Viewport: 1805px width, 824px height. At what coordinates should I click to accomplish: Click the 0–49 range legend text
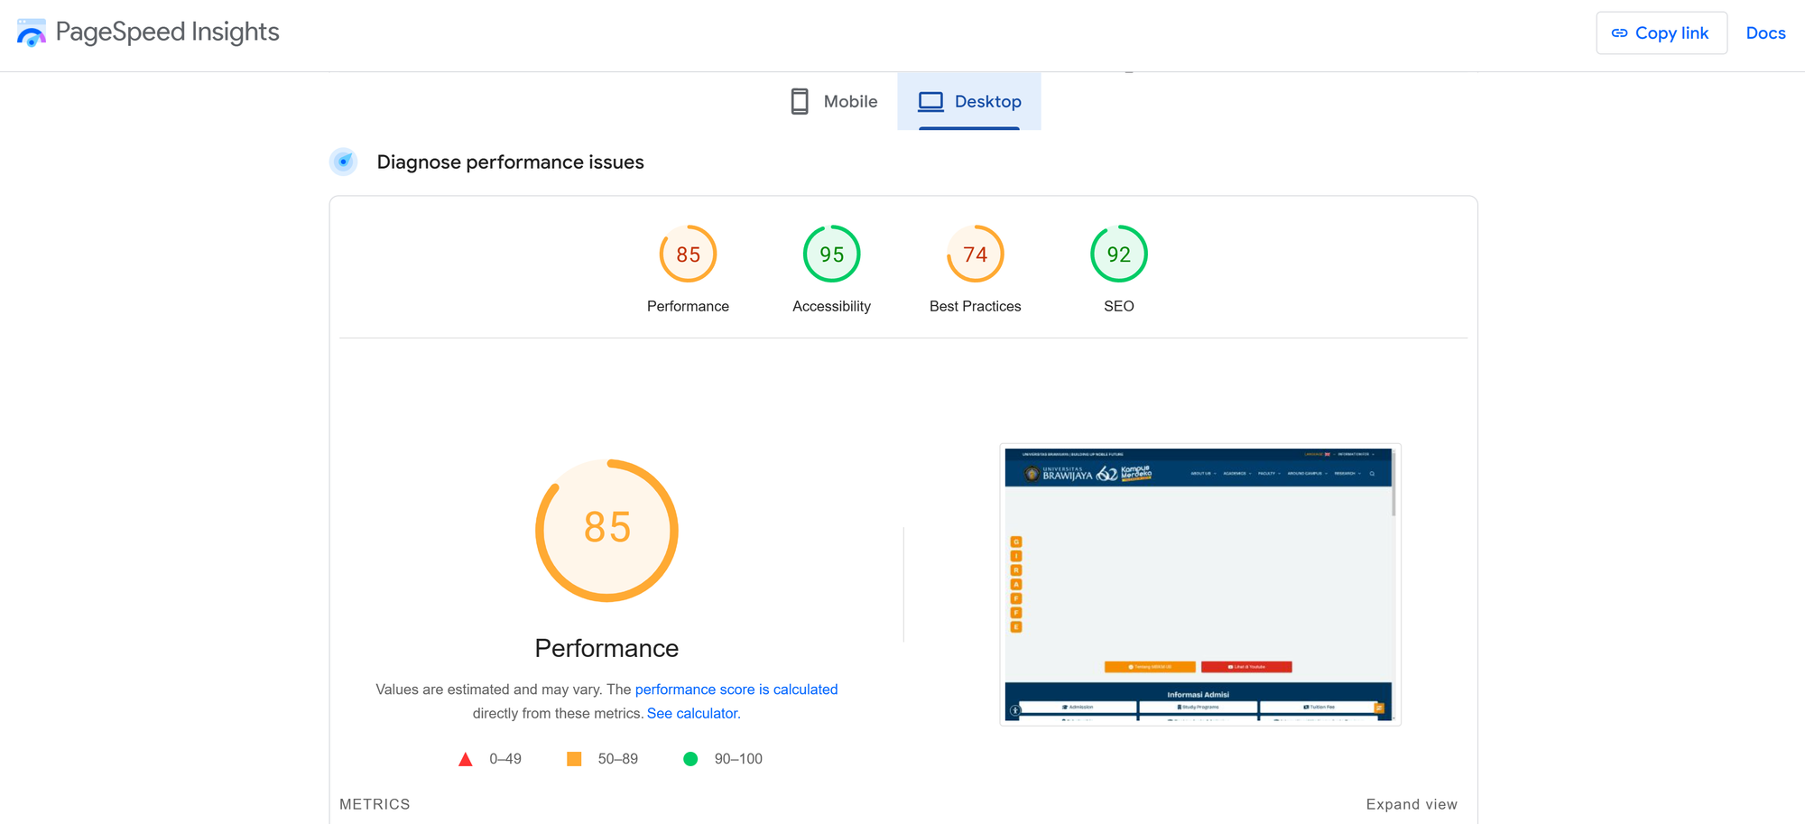point(505,759)
